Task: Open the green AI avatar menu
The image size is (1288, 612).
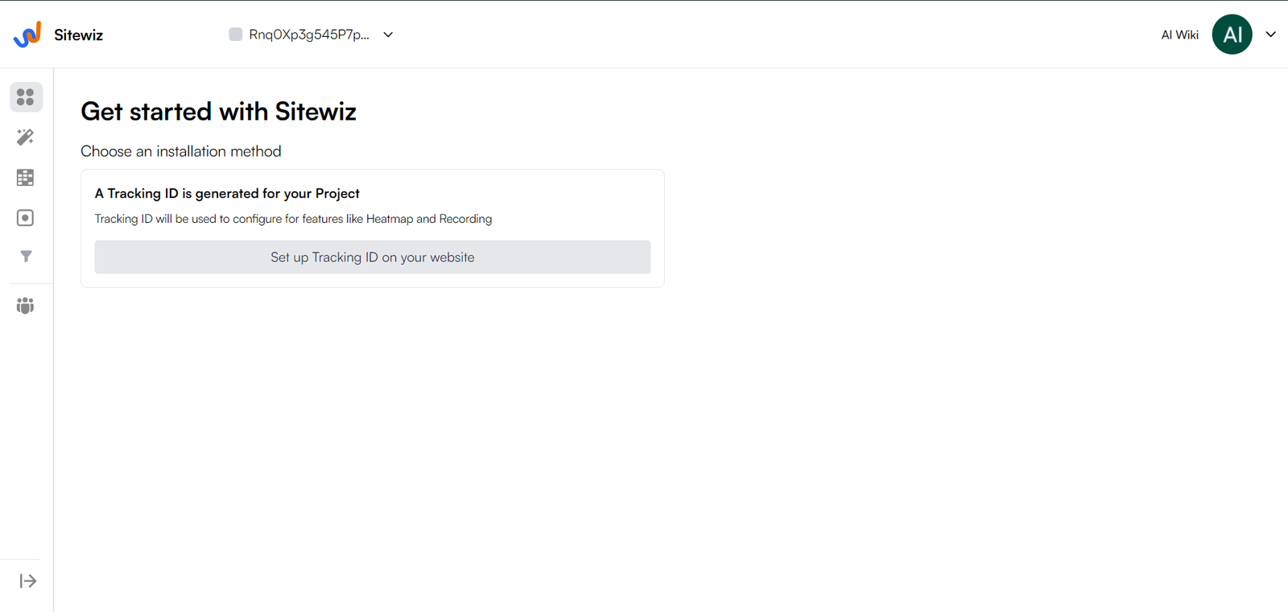Action: pos(1232,35)
